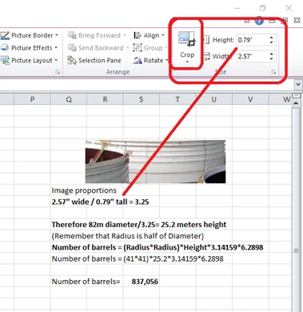
Task: Click the Help question mark icon
Action: tap(259, 21)
